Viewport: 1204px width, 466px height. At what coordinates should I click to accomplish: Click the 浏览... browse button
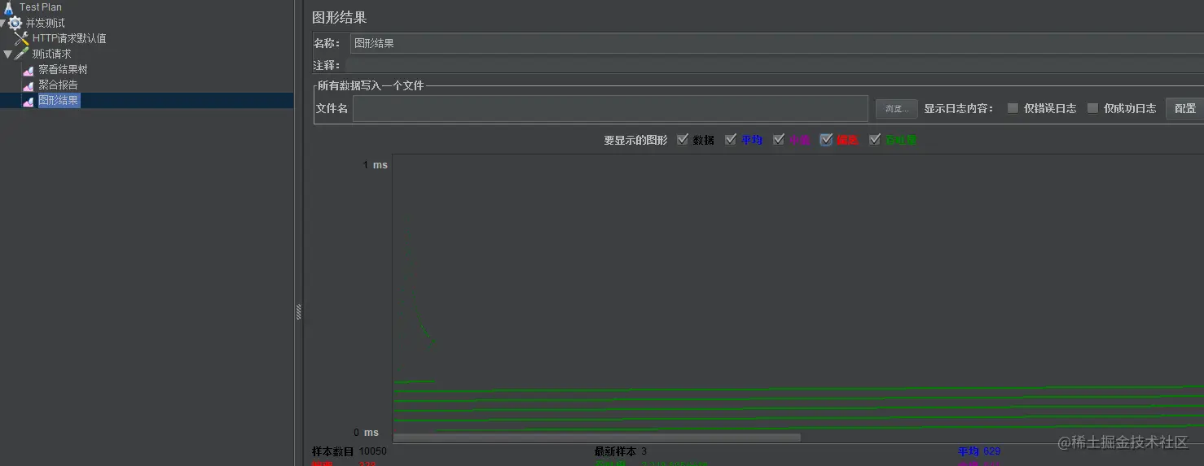(x=897, y=109)
